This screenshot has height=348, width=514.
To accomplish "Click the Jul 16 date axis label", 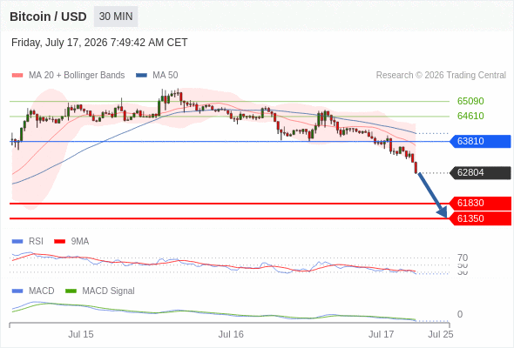I will [x=231, y=334].
